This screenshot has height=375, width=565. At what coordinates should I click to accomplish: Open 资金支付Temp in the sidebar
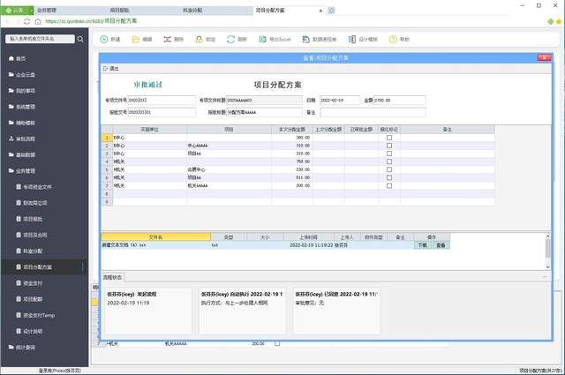39,315
